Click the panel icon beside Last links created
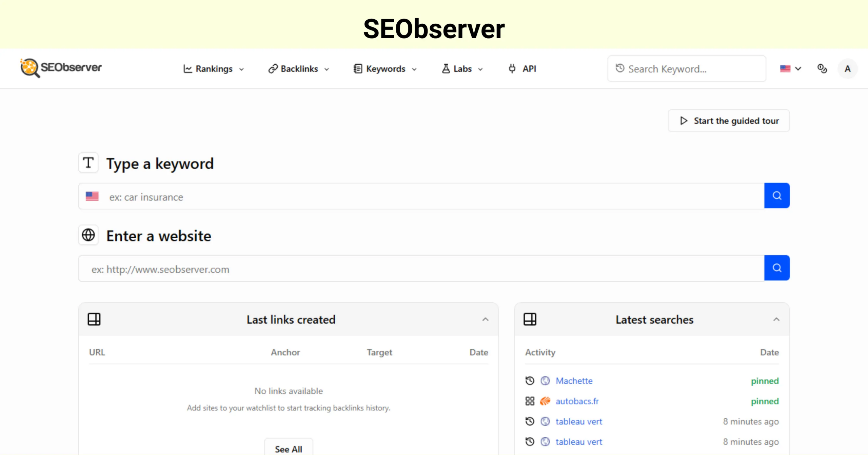 pyautogui.click(x=94, y=319)
